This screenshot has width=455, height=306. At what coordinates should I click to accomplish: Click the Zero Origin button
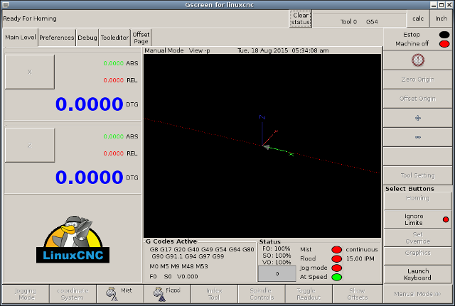417,80
